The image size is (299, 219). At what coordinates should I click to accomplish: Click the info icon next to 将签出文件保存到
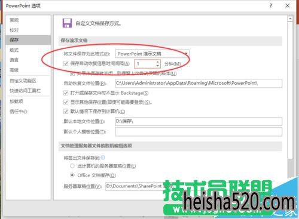(x=103, y=158)
